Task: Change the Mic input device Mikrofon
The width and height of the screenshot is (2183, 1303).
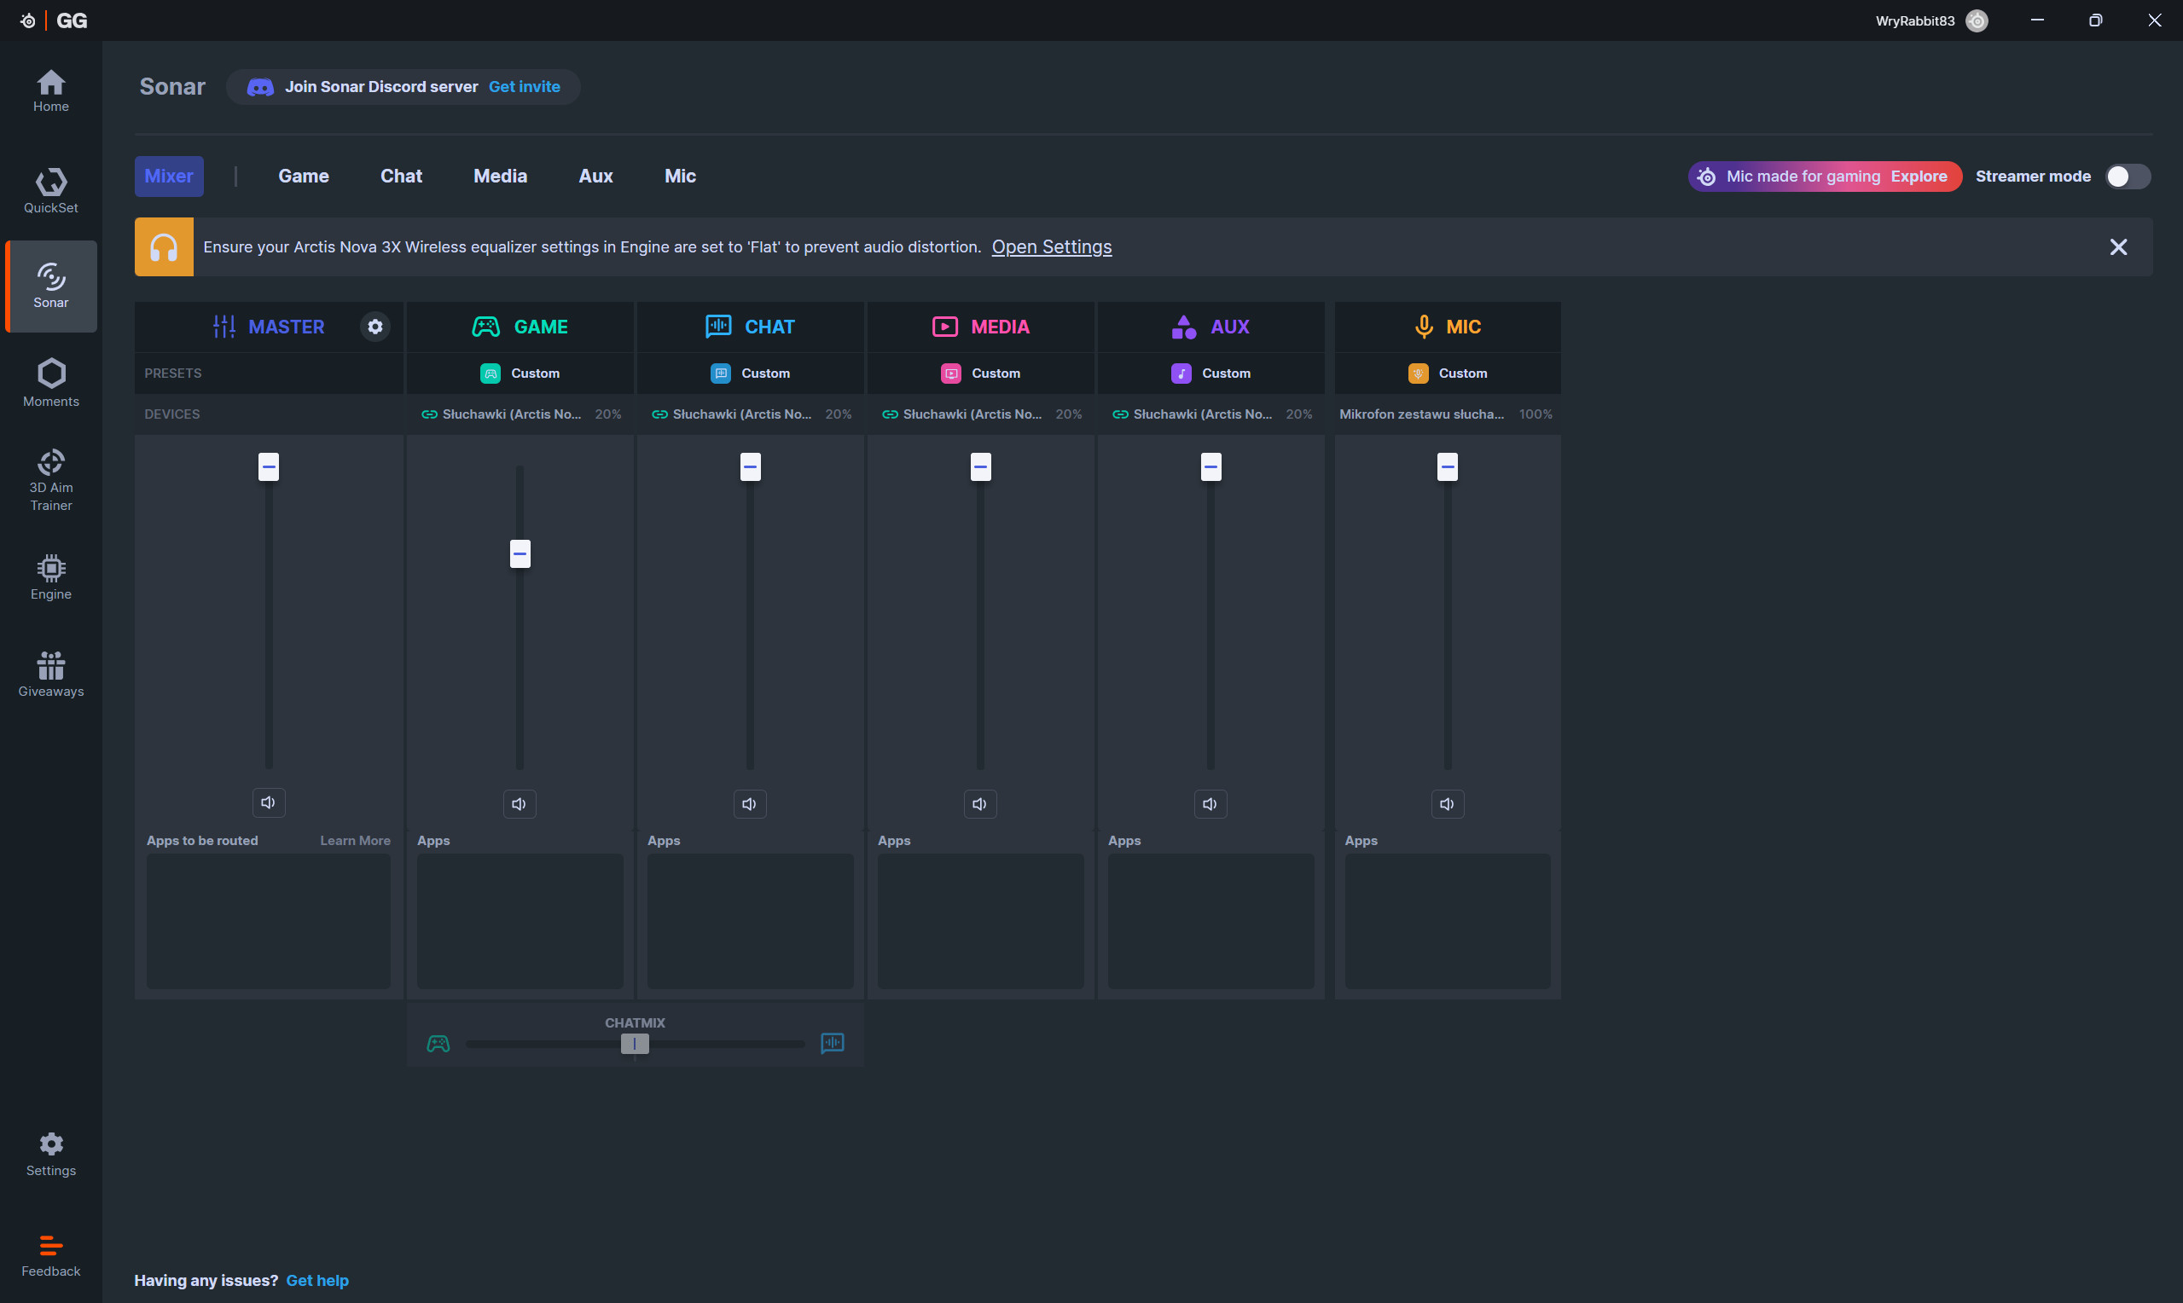Action: point(1447,414)
